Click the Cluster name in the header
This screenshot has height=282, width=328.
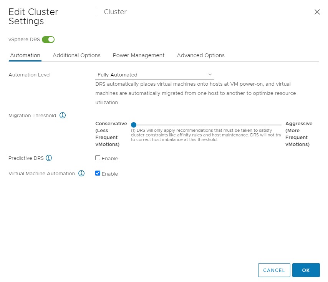[115, 12]
